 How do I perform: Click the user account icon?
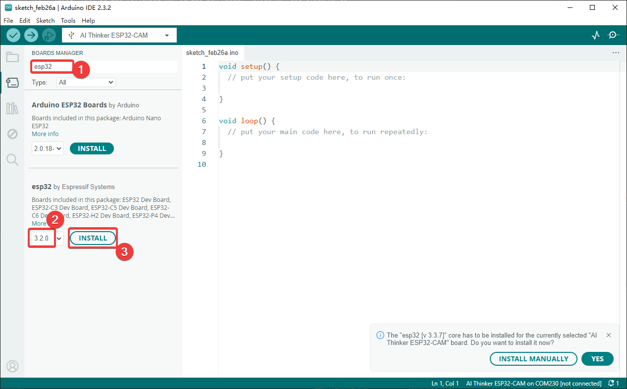click(12, 366)
